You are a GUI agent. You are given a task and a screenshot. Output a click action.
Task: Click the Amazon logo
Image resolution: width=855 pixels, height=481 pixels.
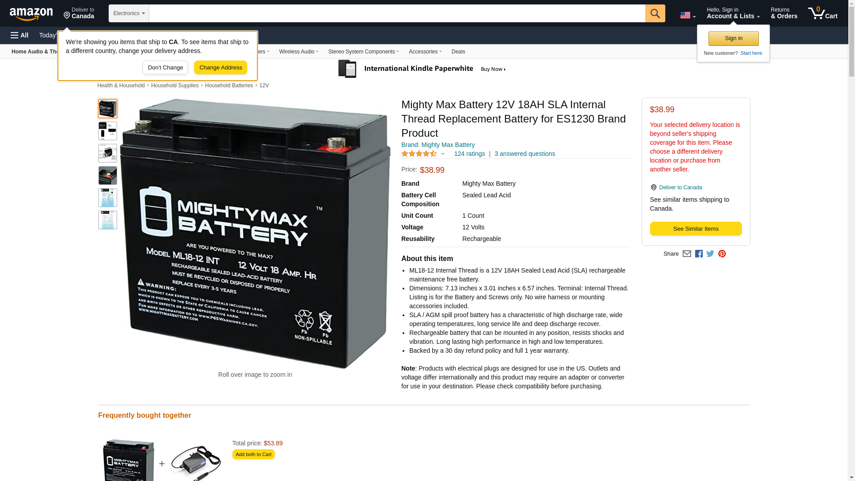[31, 14]
